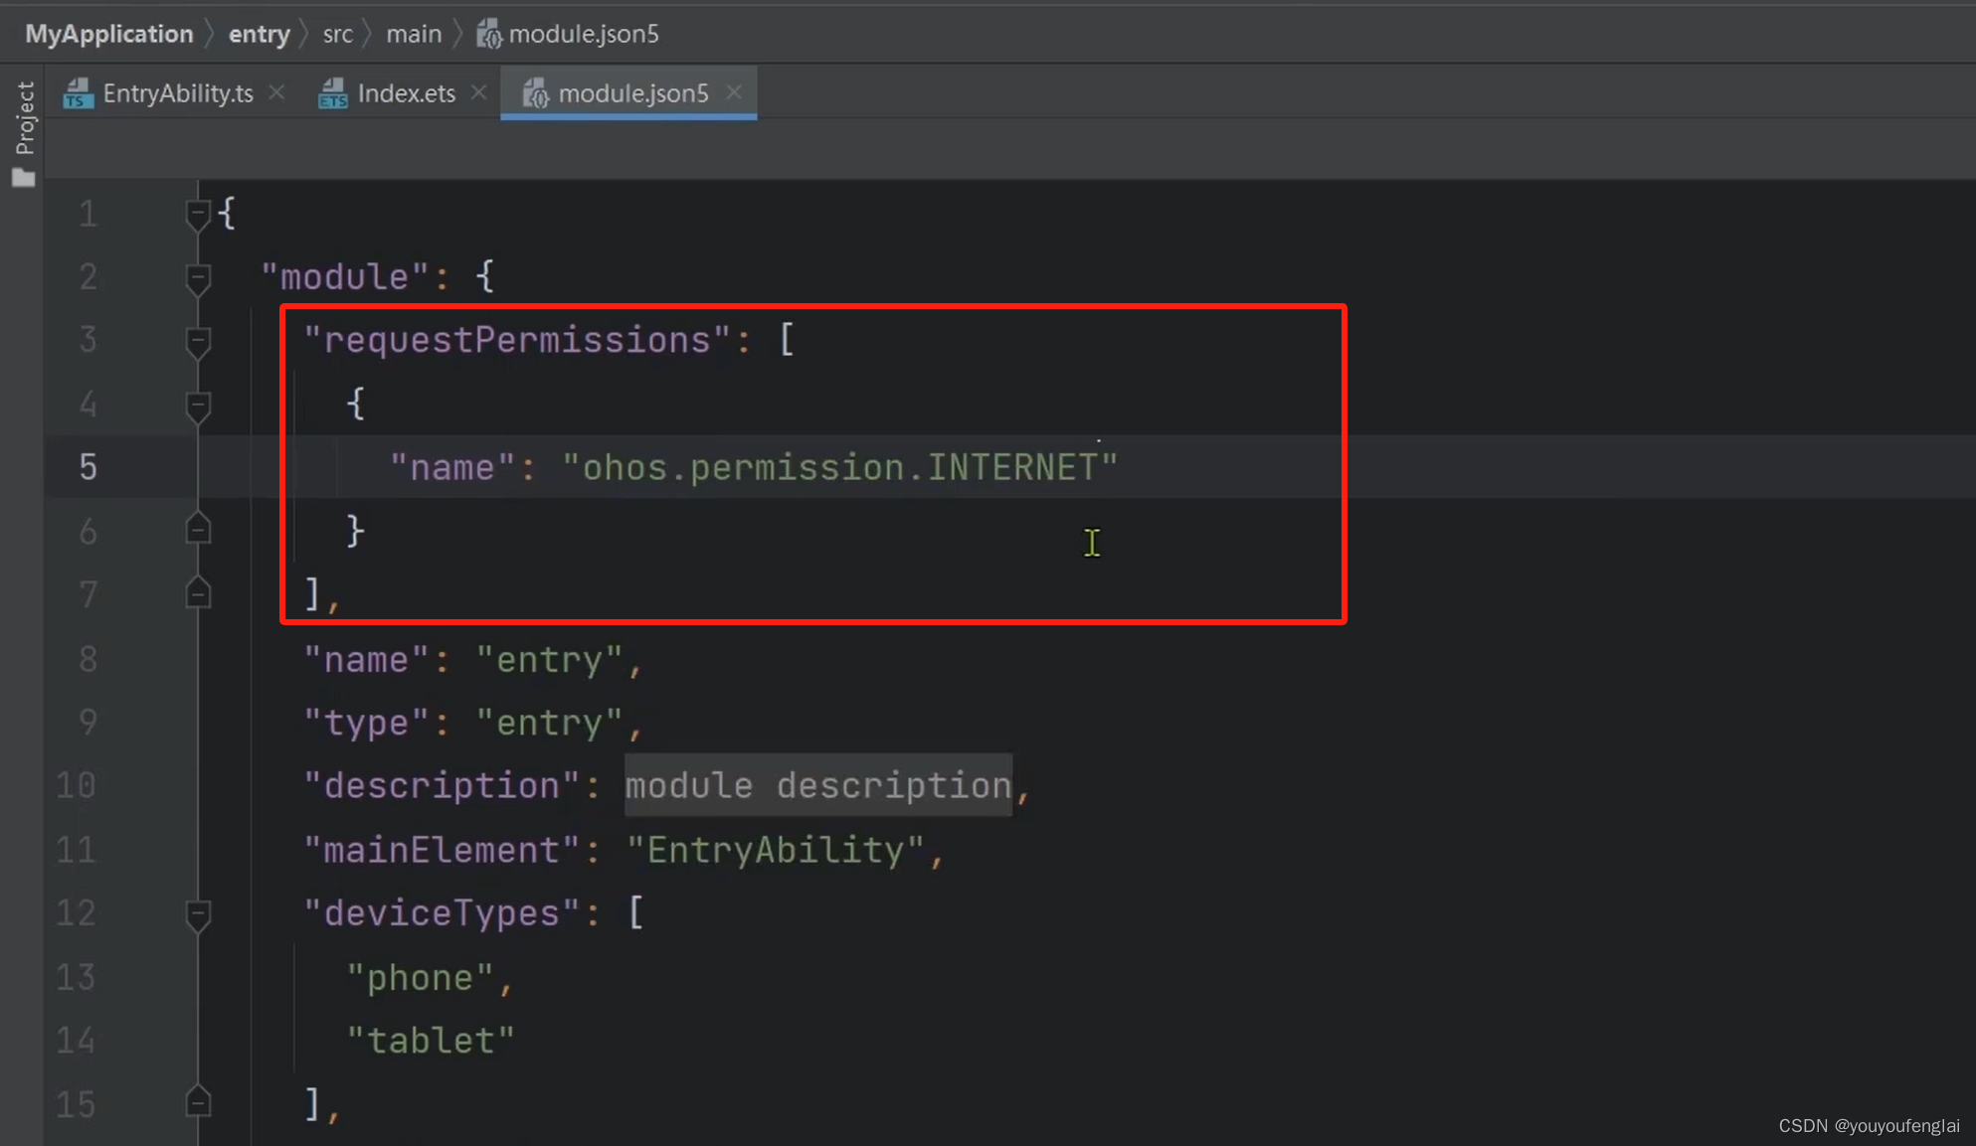Click the module.json5 tab
This screenshot has width=1976, height=1146.
click(x=633, y=92)
